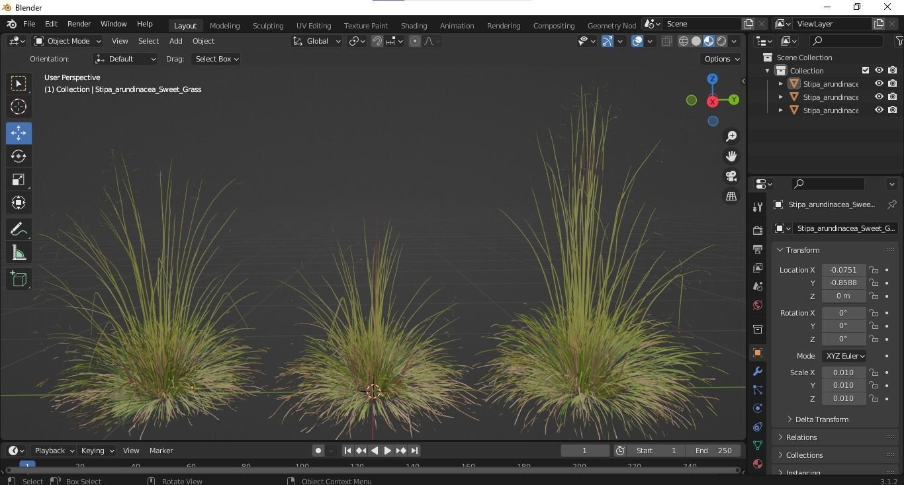
Task: Open the Material properties tab
Action: click(x=758, y=464)
